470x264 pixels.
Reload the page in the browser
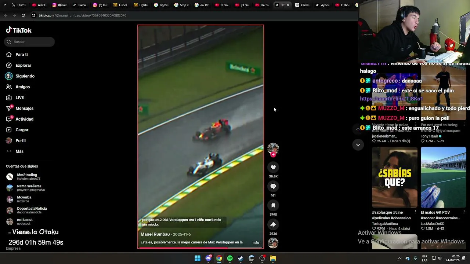[23, 15]
